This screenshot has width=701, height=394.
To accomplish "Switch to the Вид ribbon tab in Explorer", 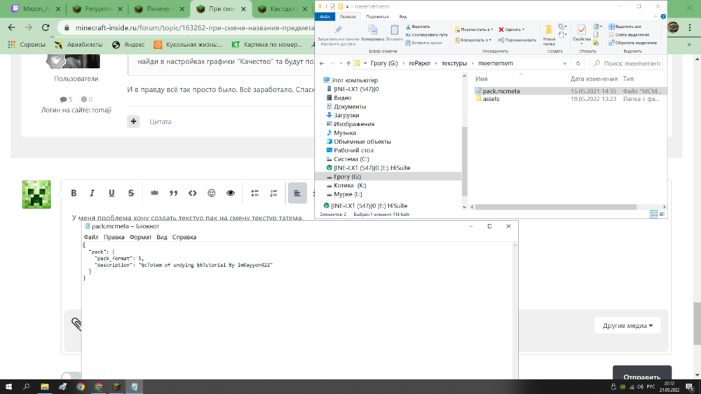I will pos(403,17).
